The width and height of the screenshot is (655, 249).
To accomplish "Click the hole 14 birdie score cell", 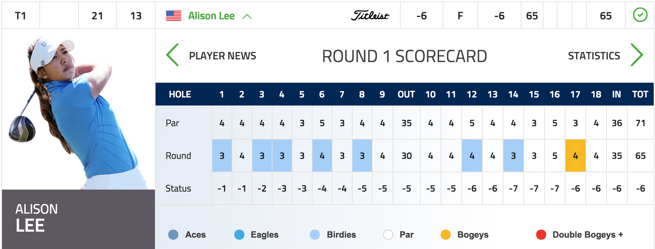I will click(513, 156).
